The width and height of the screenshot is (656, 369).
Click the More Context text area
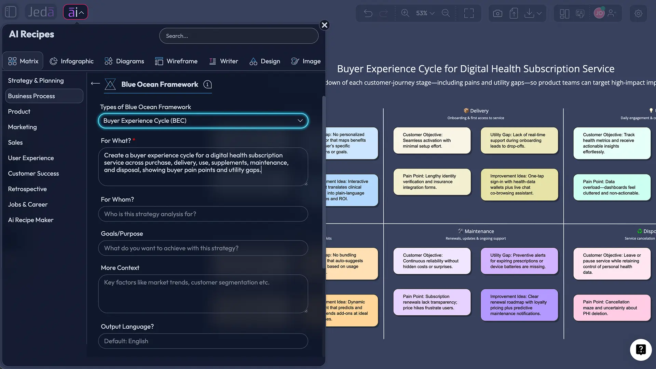tap(203, 294)
